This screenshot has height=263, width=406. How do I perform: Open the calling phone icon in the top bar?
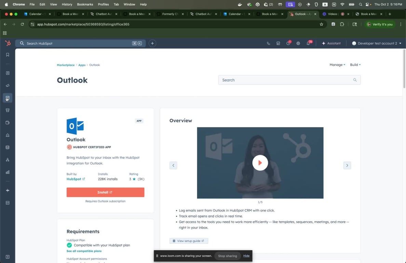point(268,43)
